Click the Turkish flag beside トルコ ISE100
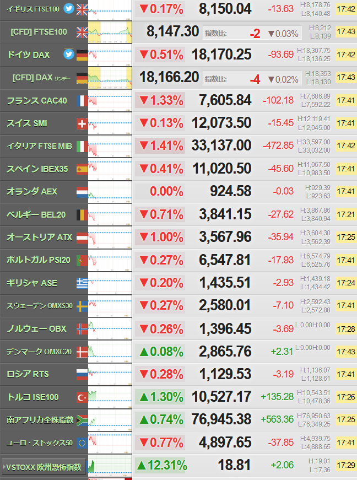This screenshot has width=357, height=480. pyautogui.click(x=82, y=397)
